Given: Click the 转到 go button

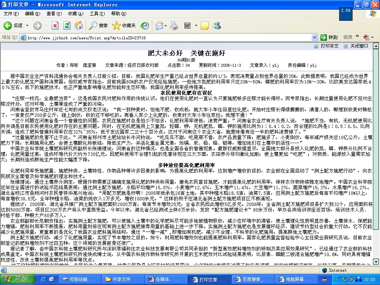Looking at the screenshot, I should (x=329, y=37).
